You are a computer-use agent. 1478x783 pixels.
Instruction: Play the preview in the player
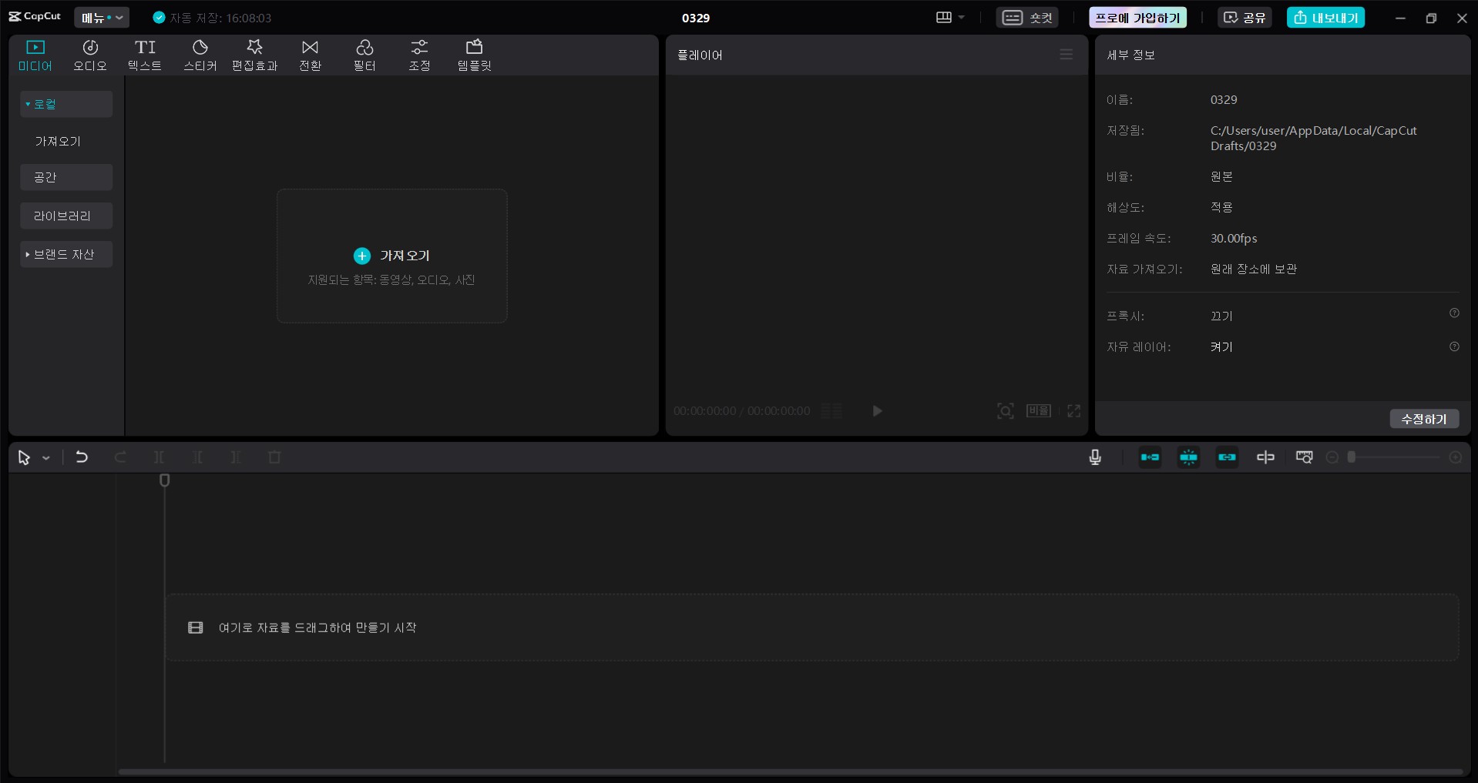tap(877, 411)
